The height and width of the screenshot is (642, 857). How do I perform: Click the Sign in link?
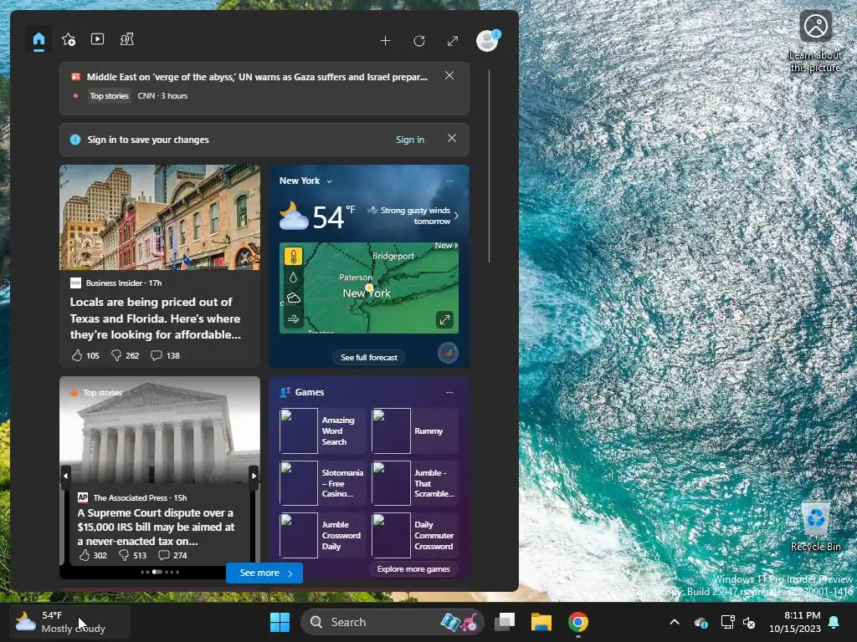point(410,140)
